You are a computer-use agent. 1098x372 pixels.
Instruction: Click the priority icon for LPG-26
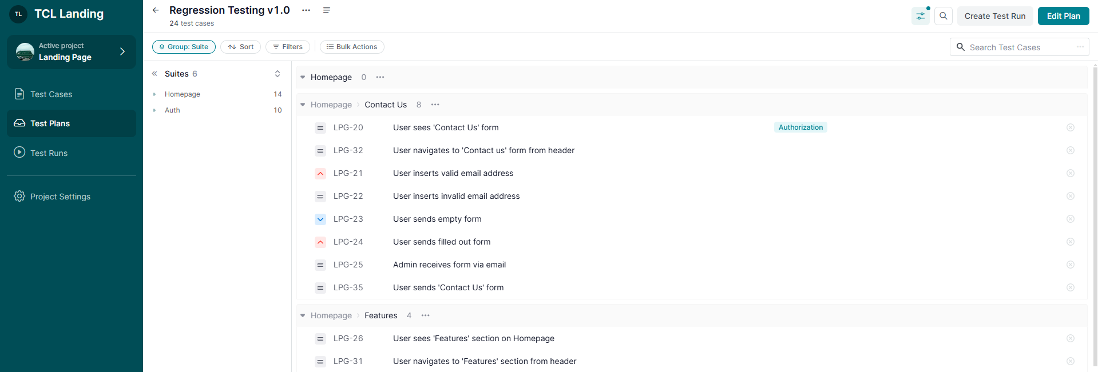pos(320,338)
